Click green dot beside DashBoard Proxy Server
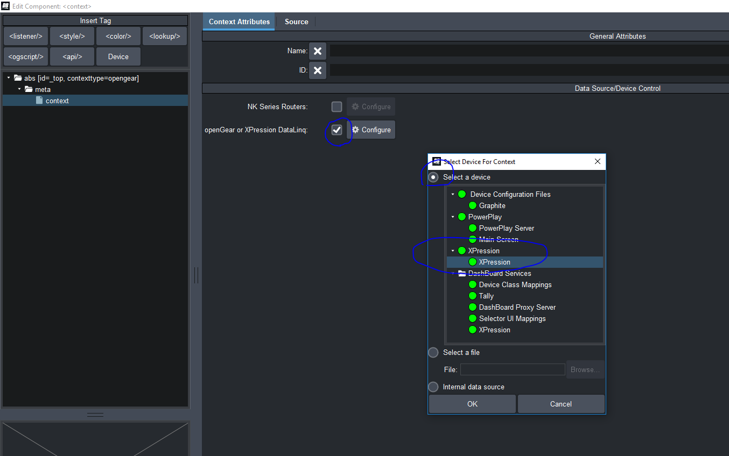 (473, 307)
